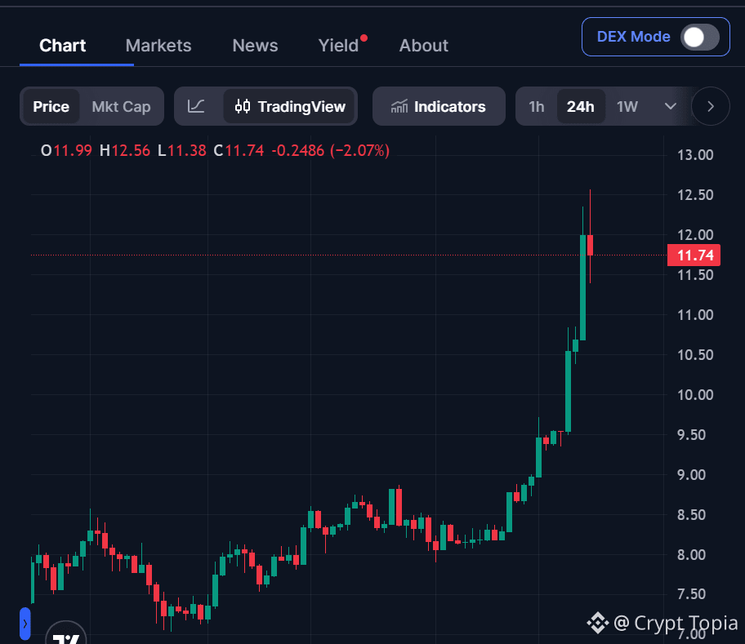This screenshot has height=644, width=745.
Task: Click the high value H12.56
Action: pyautogui.click(x=125, y=151)
